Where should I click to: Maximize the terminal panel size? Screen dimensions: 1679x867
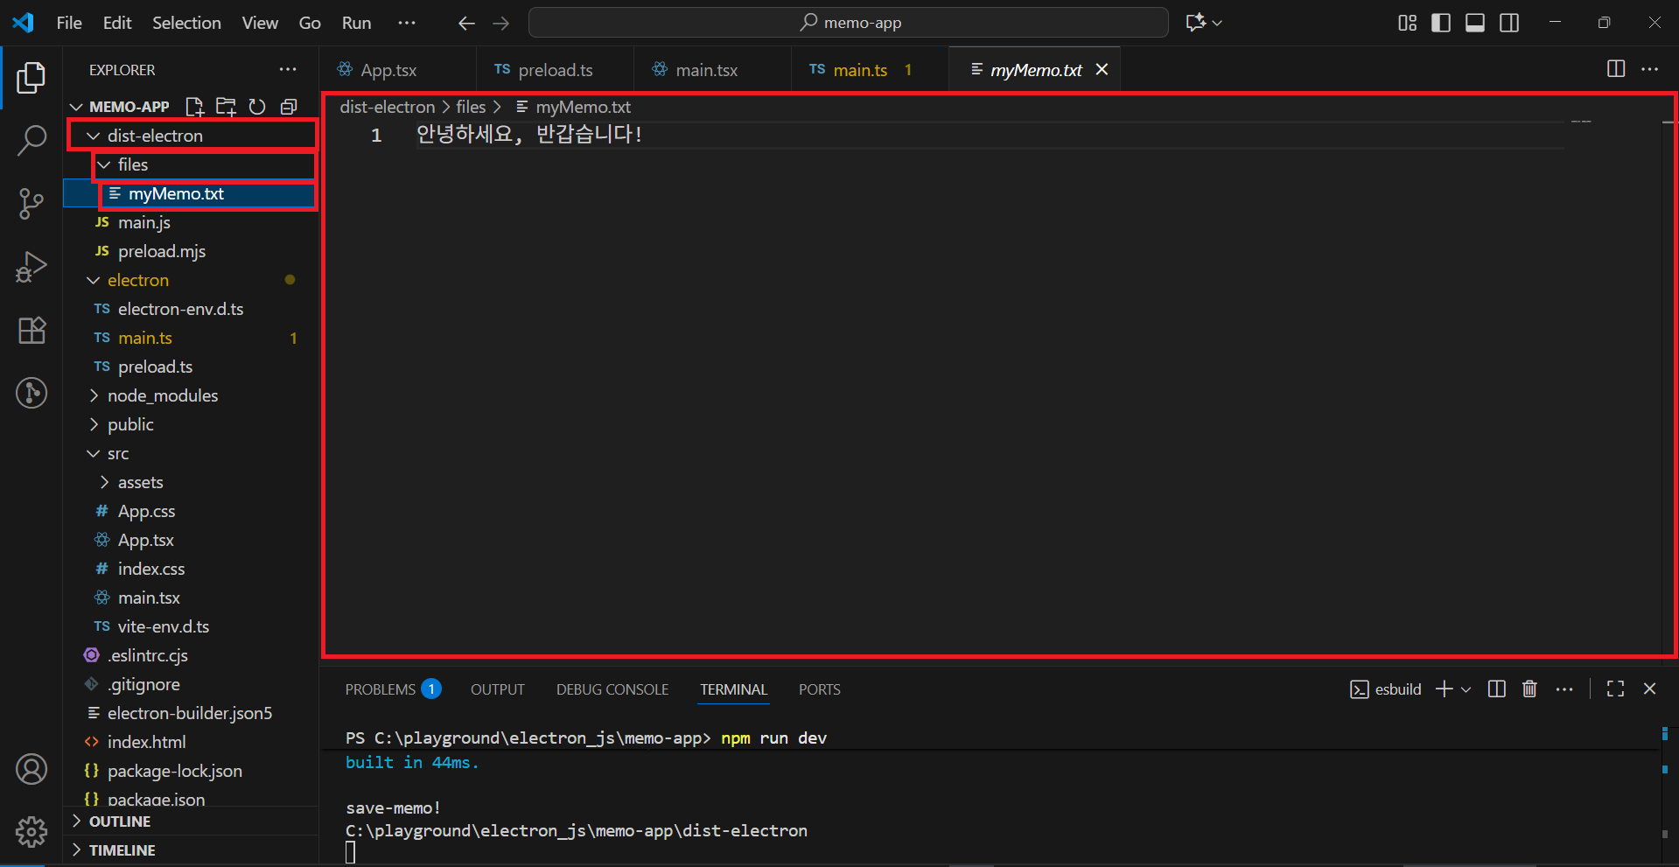pos(1616,689)
